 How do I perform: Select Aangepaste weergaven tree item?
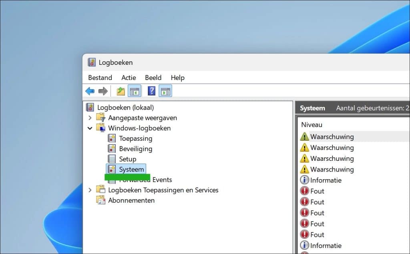click(x=143, y=118)
